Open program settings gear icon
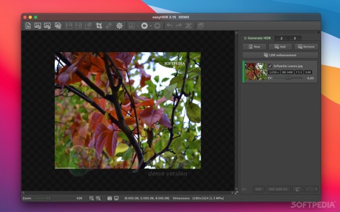 coord(119,26)
